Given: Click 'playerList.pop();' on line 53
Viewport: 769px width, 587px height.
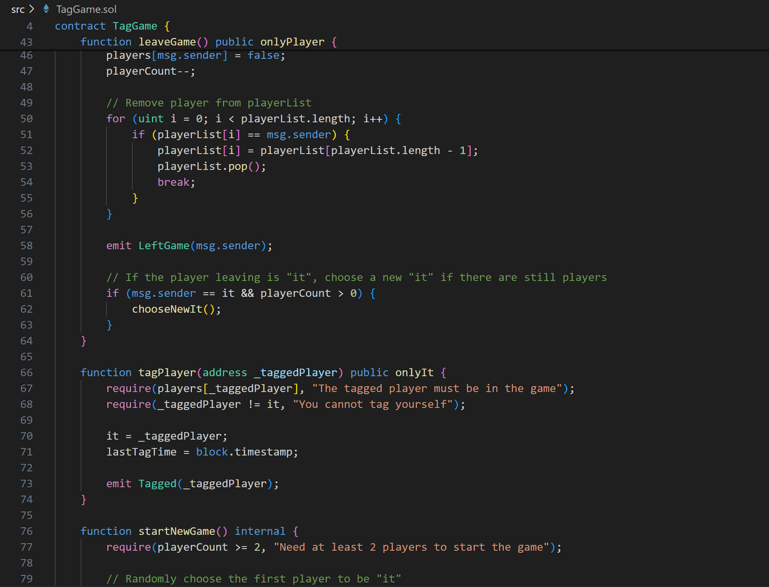Looking at the screenshot, I should coord(211,167).
